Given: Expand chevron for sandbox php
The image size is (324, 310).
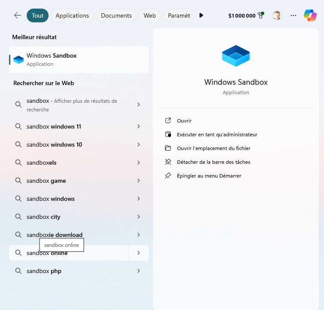Looking at the screenshot, I should click(x=139, y=271).
